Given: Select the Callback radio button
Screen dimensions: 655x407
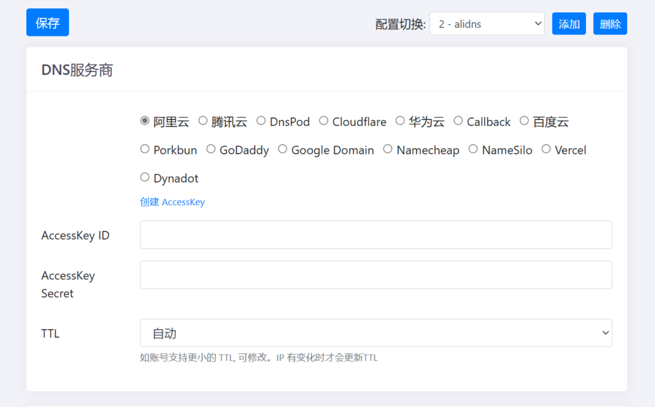Looking at the screenshot, I should click(458, 121).
